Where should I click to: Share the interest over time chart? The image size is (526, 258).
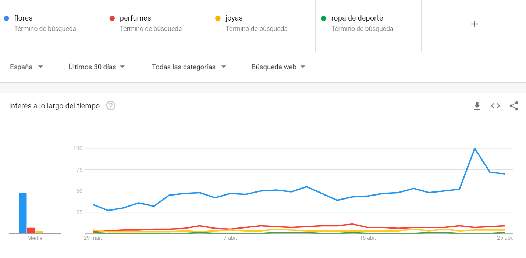514,106
